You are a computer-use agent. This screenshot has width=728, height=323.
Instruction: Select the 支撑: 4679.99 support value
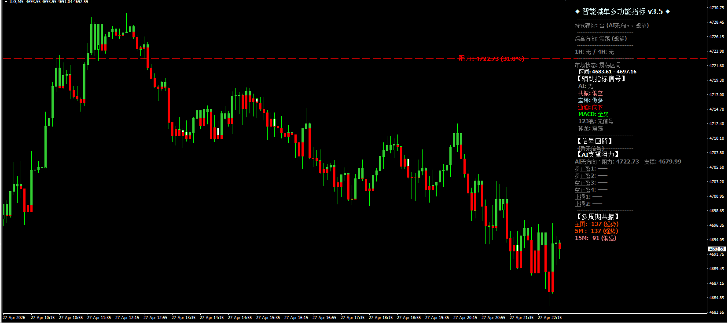click(662, 162)
